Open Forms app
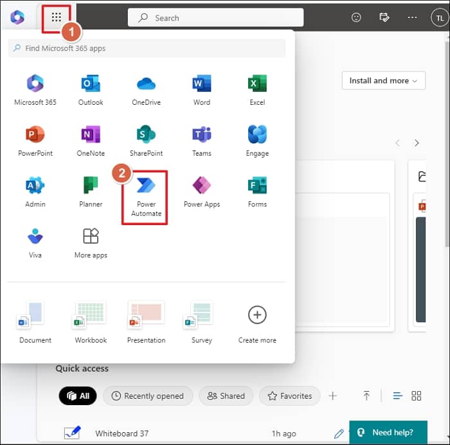 (x=257, y=192)
